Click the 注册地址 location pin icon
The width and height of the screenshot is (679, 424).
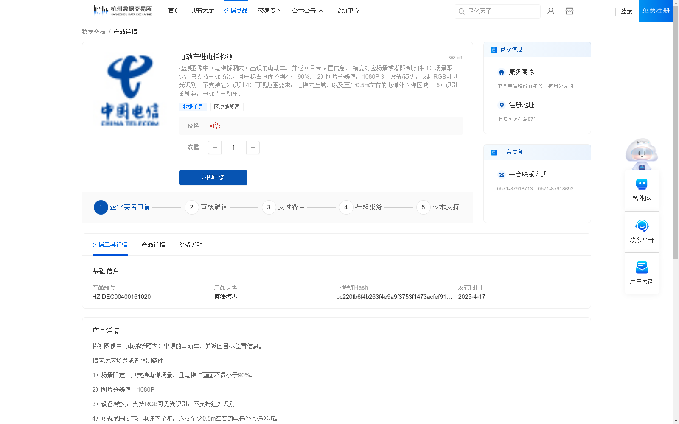pos(502,105)
